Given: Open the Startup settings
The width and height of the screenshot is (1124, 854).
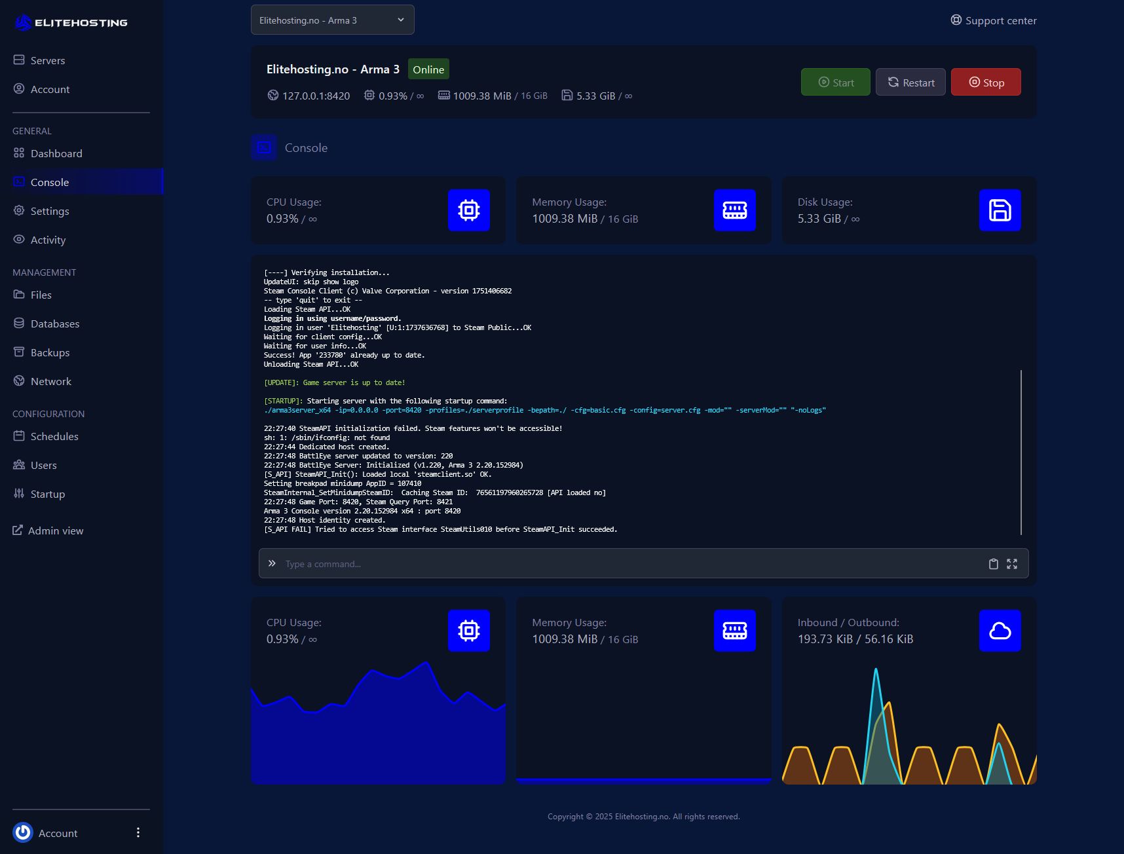Looking at the screenshot, I should tap(47, 494).
